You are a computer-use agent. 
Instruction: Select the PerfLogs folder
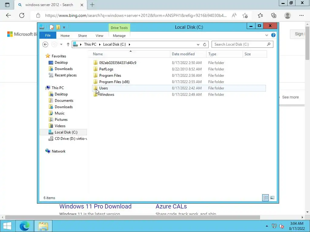click(106, 69)
